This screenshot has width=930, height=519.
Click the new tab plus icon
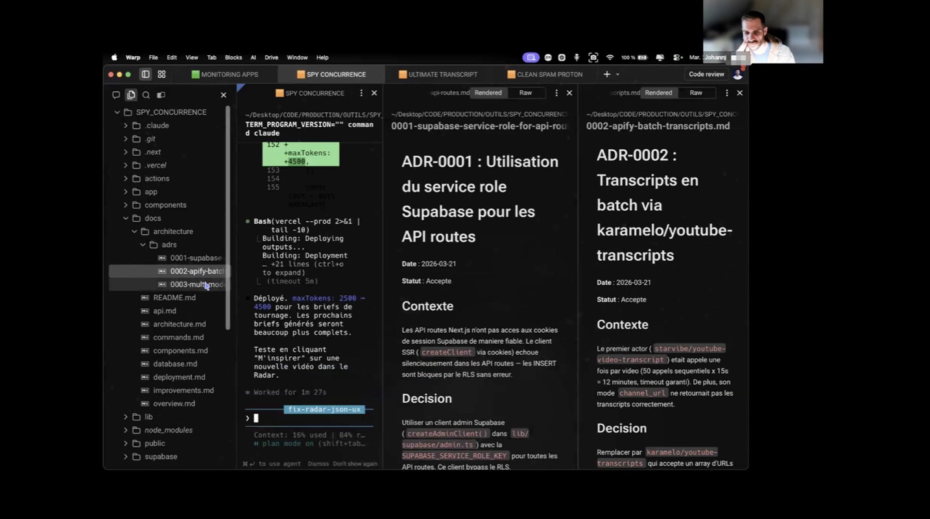pyautogui.click(x=607, y=75)
